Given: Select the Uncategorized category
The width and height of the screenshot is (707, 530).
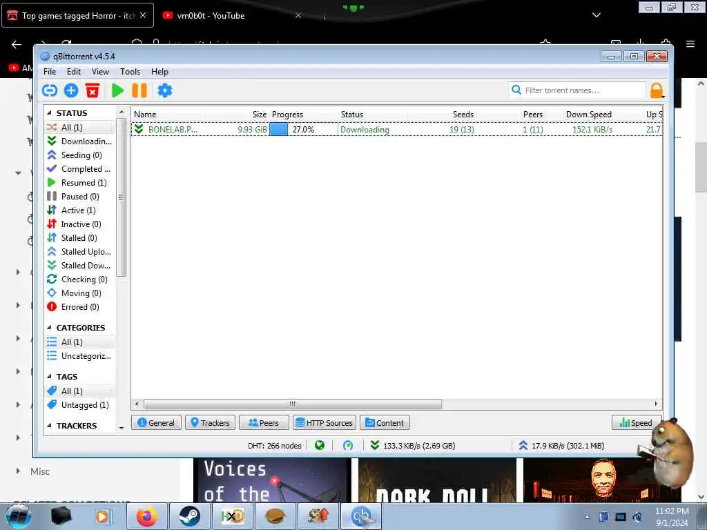Looking at the screenshot, I should tap(80, 356).
